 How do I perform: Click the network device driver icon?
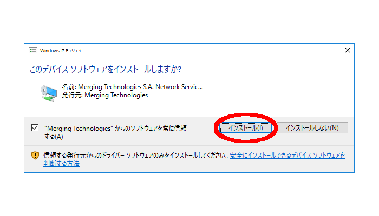49,93
